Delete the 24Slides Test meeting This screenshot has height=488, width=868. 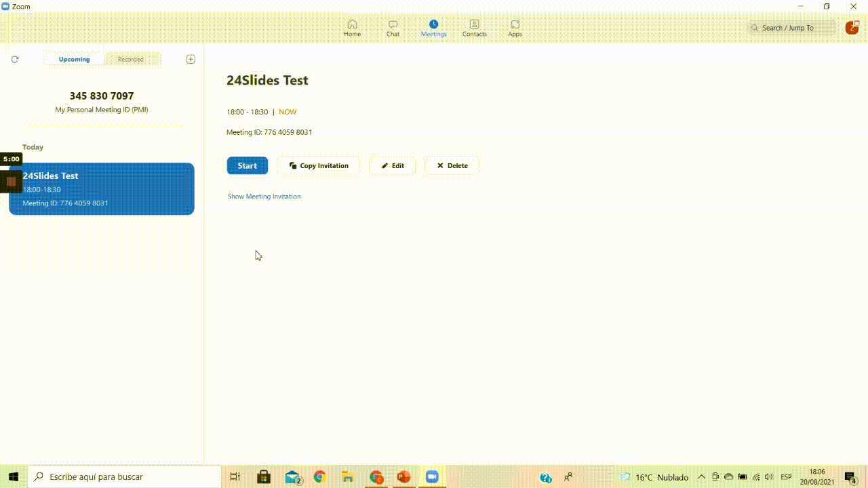point(452,165)
